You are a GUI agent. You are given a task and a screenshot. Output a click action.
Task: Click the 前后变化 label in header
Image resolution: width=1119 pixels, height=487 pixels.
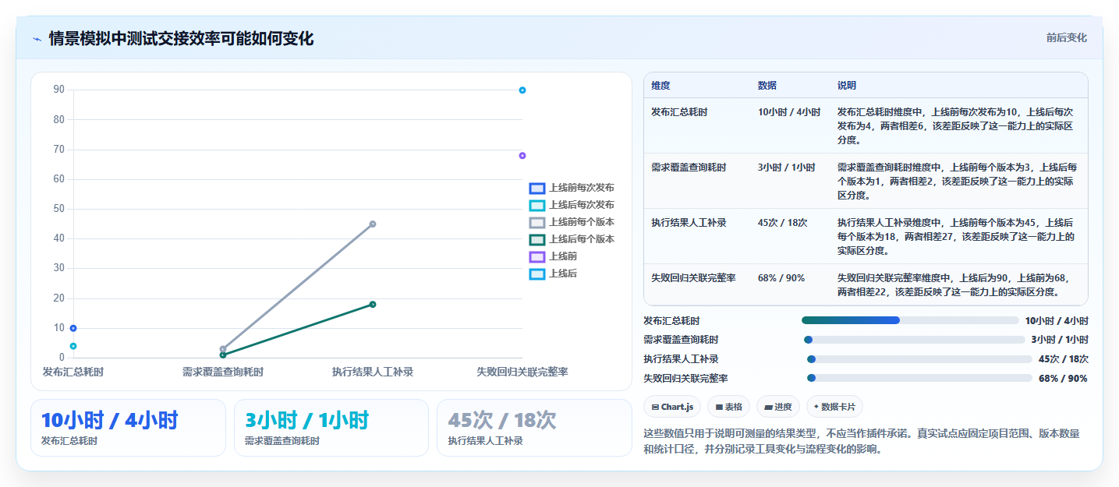click(1067, 38)
